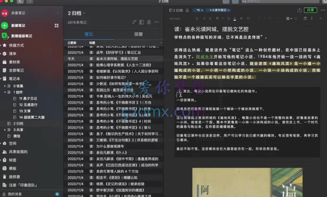The image size is (327, 197).
Task: Apply bold formatting in the editor toolbar
Action: (217, 18)
